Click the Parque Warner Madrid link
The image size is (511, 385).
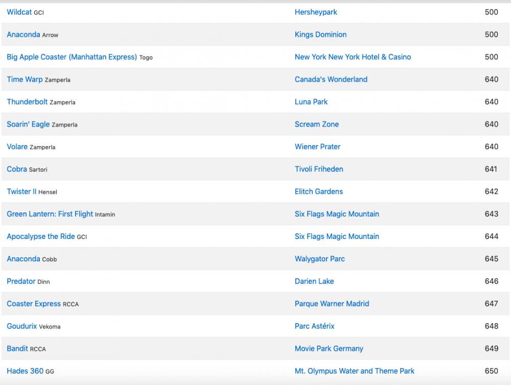click(x=332, y=304)
